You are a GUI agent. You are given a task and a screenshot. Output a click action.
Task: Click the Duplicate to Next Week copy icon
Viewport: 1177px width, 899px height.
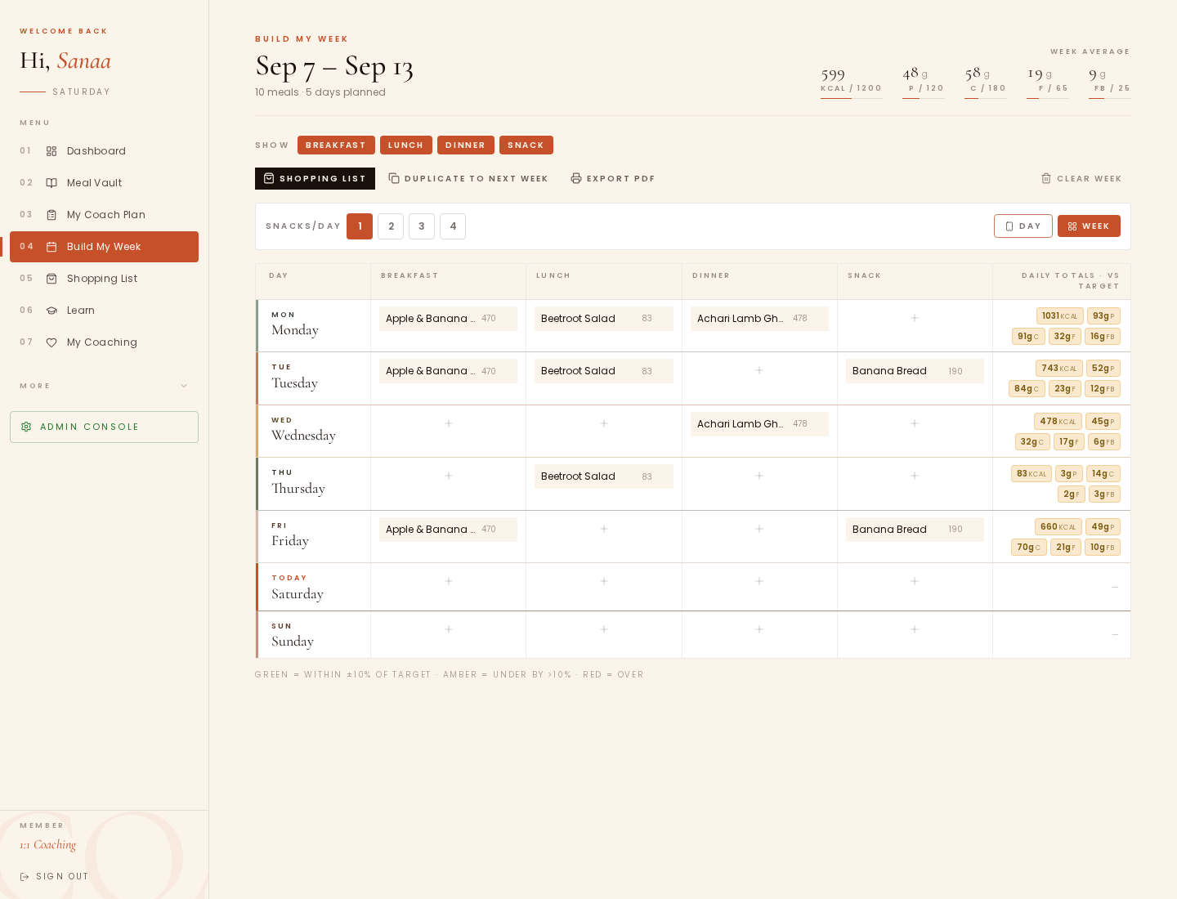[x=394, y=178]
